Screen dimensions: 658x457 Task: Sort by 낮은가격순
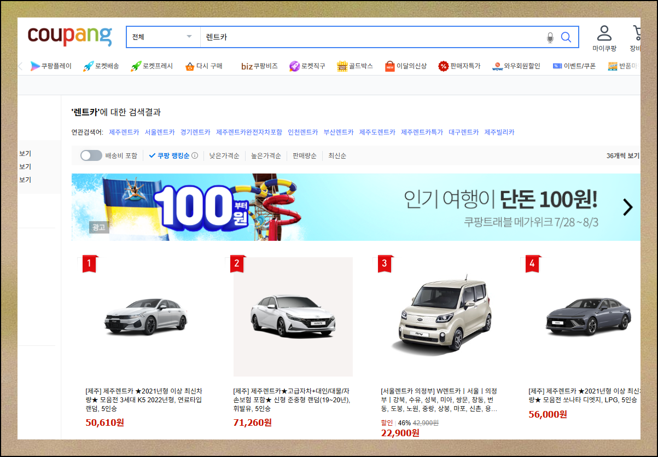(x=224, y=156)
